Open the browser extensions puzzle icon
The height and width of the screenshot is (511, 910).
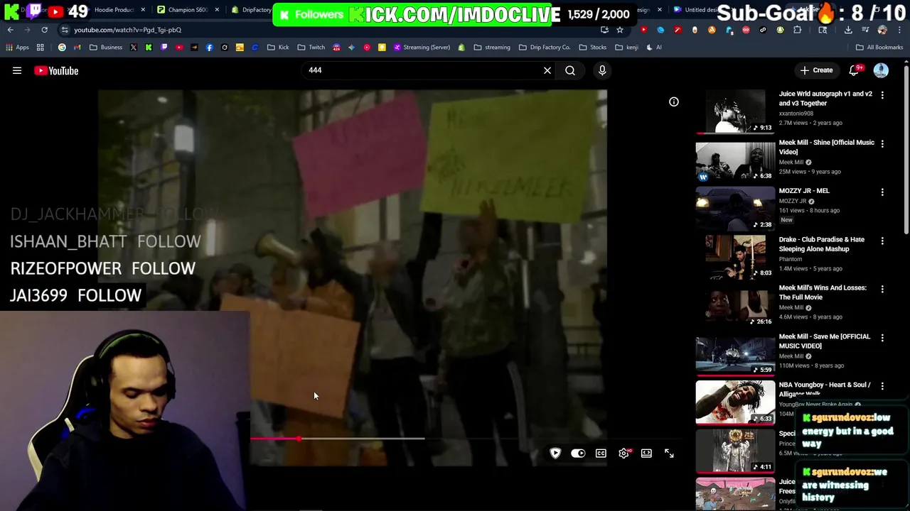pos(797,30)
